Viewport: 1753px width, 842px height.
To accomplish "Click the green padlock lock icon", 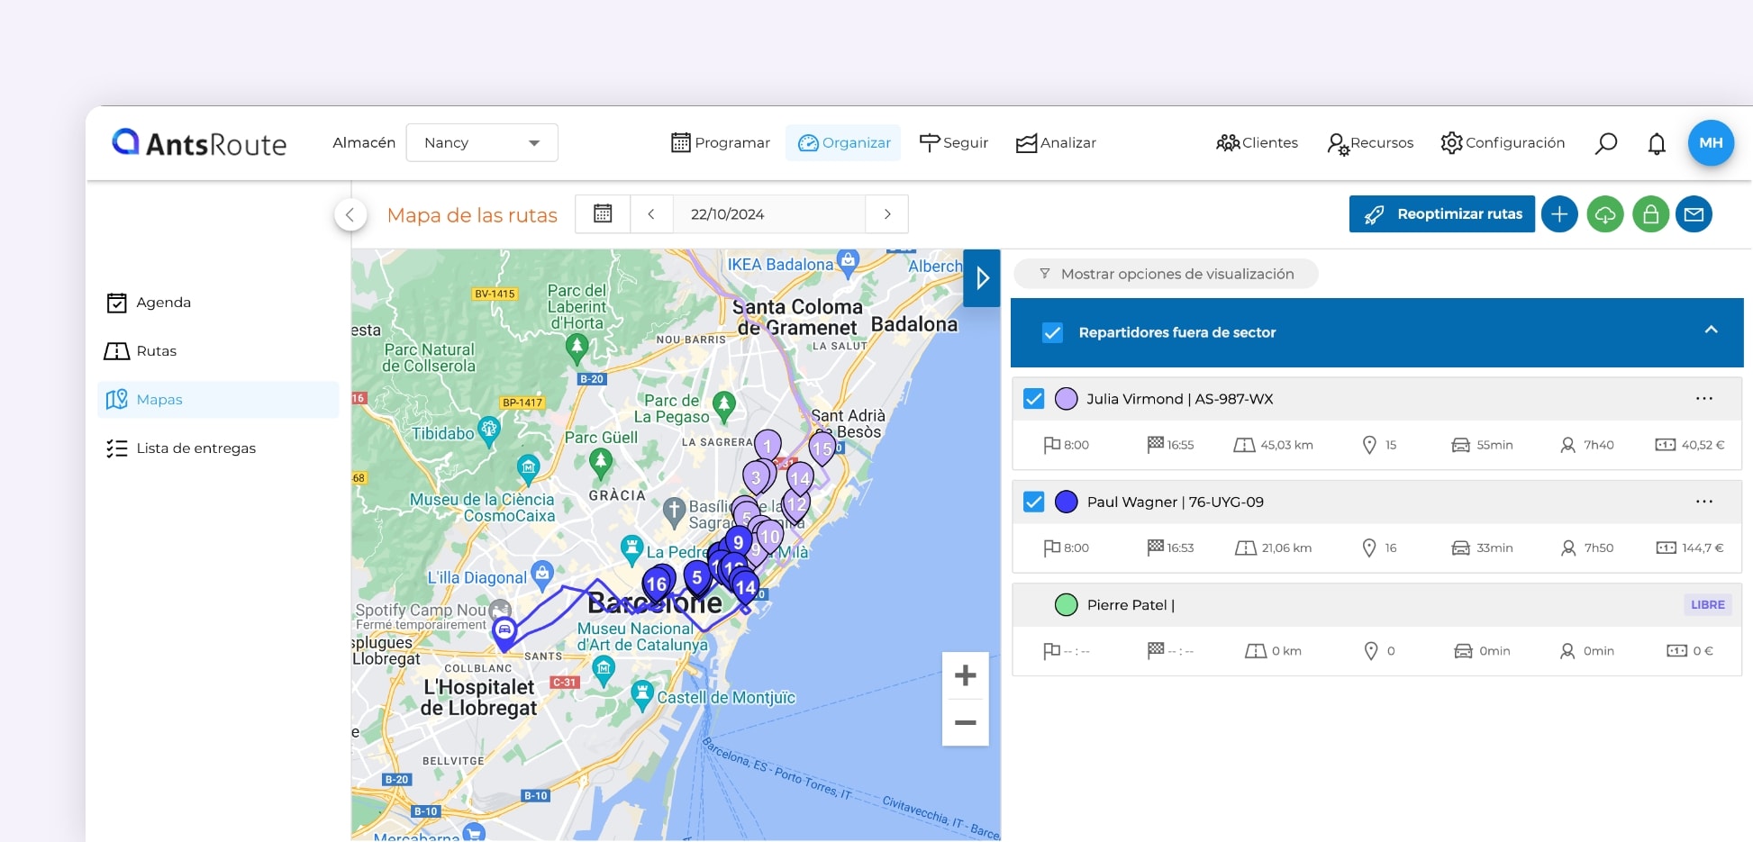I will click(x=1650, y=214).
